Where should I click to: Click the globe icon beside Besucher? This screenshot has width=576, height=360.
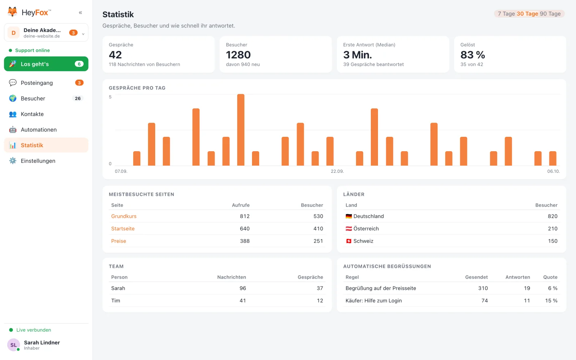pos(13,98)
